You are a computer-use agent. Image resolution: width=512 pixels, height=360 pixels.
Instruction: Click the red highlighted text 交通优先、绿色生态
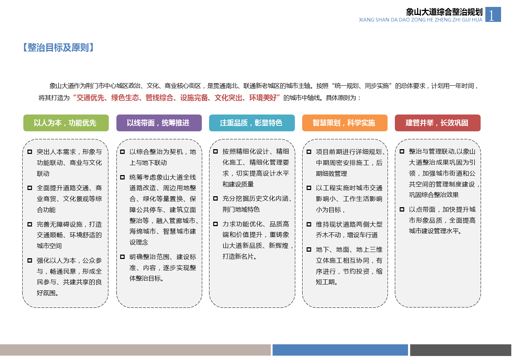coord(108,98)
